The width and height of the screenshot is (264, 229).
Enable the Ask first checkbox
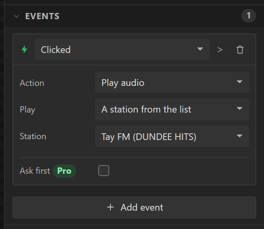(x=104, y=171)
